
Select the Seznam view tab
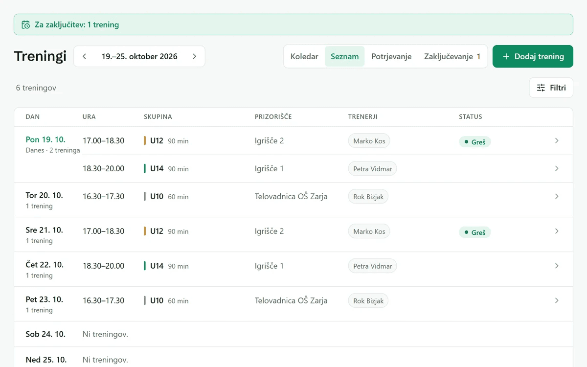345,56
